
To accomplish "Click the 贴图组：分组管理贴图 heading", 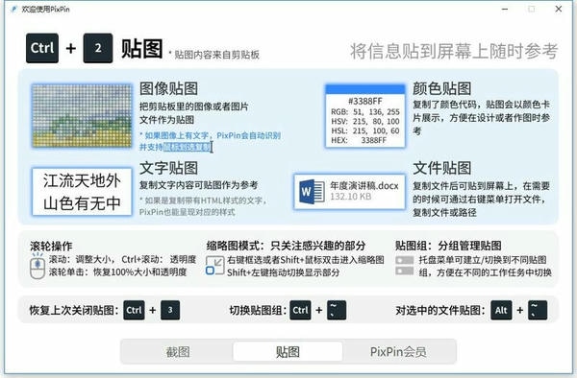I will pyautogui.click(x=448, y=246).
